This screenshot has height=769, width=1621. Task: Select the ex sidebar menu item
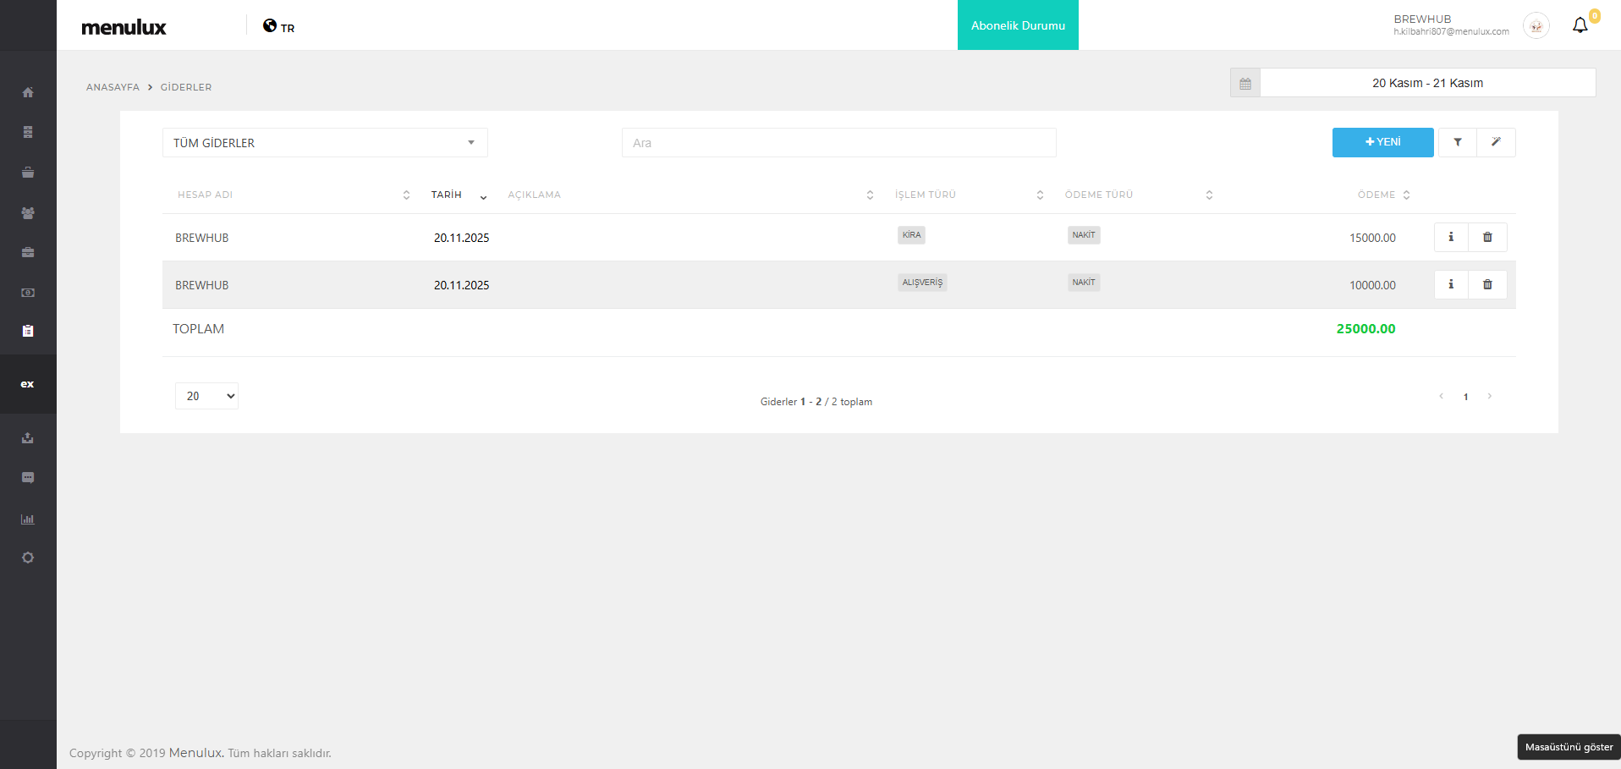tap(28, 384)
